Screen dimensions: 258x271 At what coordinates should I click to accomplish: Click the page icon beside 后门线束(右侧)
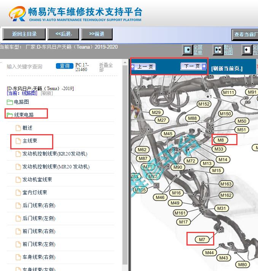point(18,206)
